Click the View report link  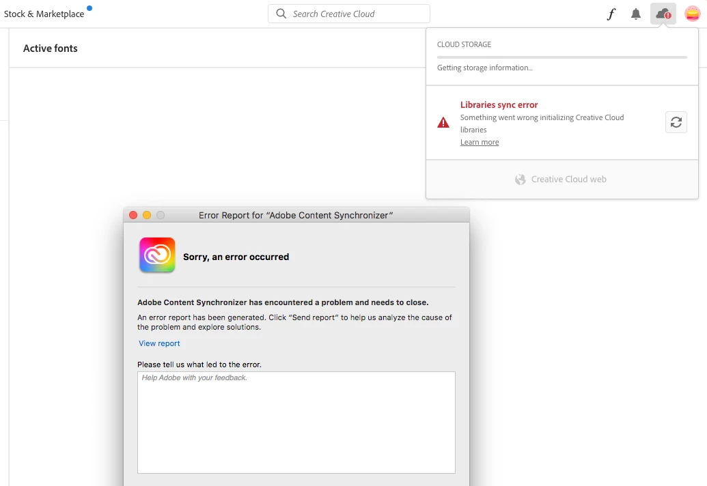tap(159, 343)
